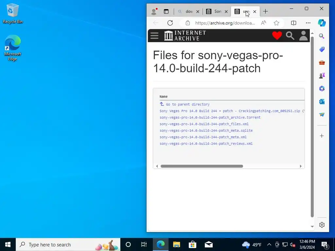This screenshot has width=335, height=251.
Task: Open the patch_meta.xml link
Action: click(x=203, y=137)
